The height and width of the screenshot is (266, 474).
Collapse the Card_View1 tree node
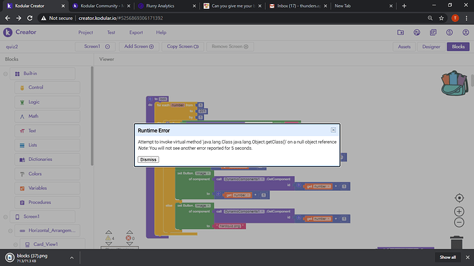tap(15, 245)
